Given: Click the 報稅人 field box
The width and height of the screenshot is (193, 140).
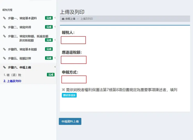Looking at the screenshot, I should (x=73, y=40).
